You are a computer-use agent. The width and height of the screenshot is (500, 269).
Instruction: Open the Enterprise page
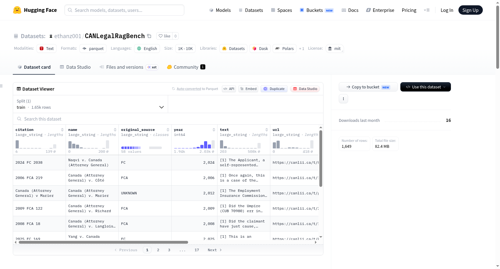380,10
